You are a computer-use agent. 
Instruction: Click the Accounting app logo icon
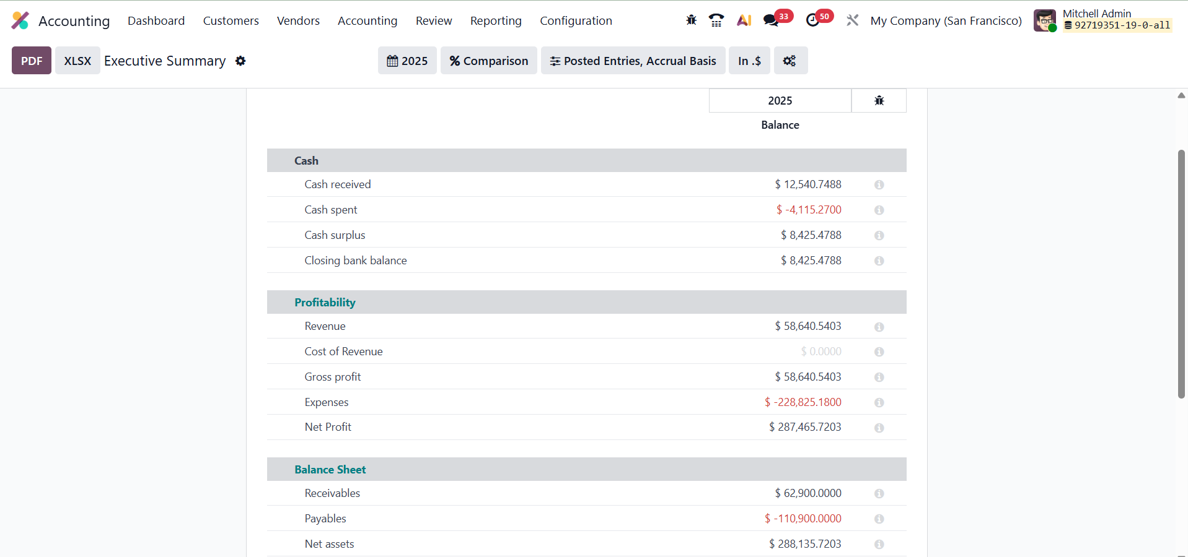point(20,20)
